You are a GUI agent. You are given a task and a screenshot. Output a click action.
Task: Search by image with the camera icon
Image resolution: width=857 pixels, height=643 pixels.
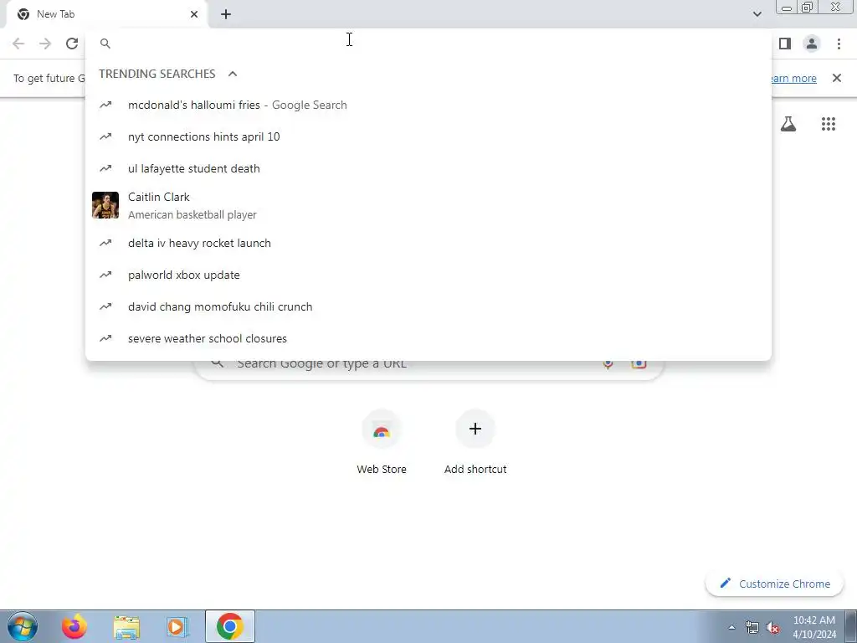coord(639,365)
